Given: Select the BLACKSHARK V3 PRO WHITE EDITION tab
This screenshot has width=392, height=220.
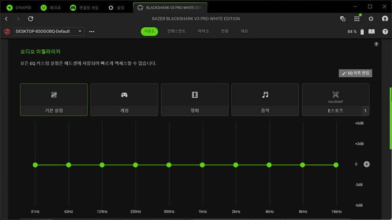Looking at the screenshot, I should (170, 8).
